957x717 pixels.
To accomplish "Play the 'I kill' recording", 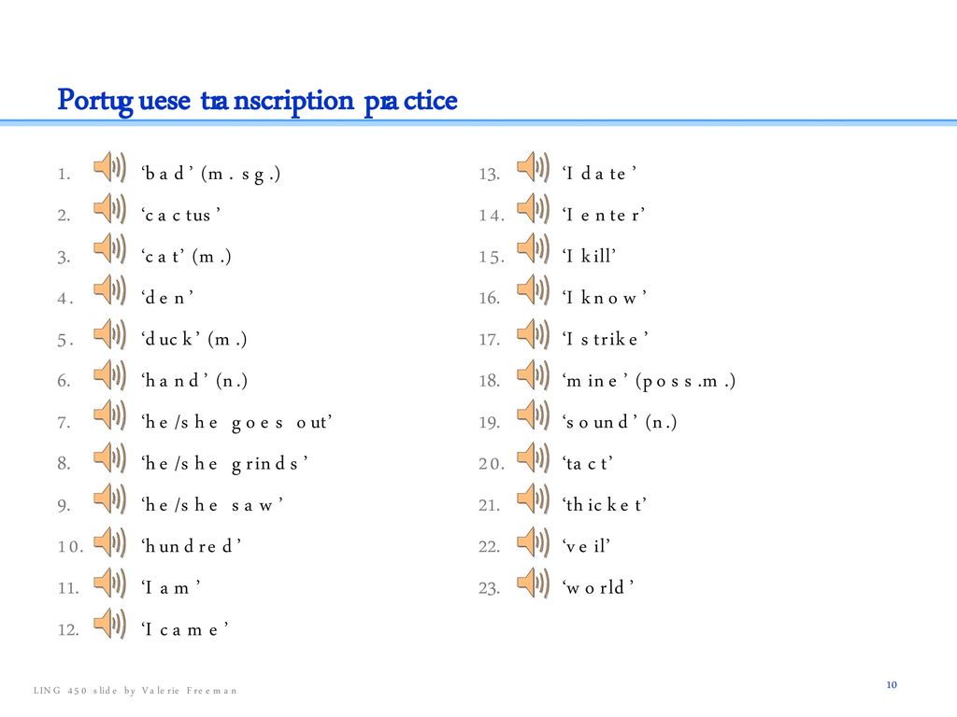I will point(534,248).
